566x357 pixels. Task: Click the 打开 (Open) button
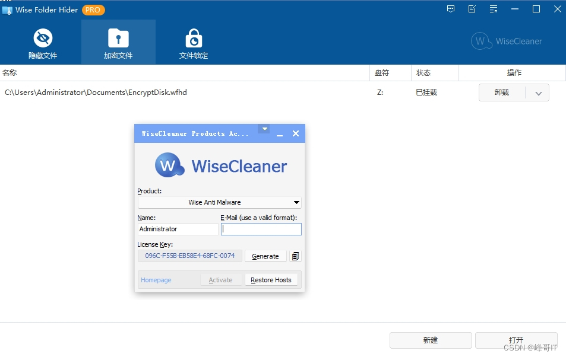(516, 340)
